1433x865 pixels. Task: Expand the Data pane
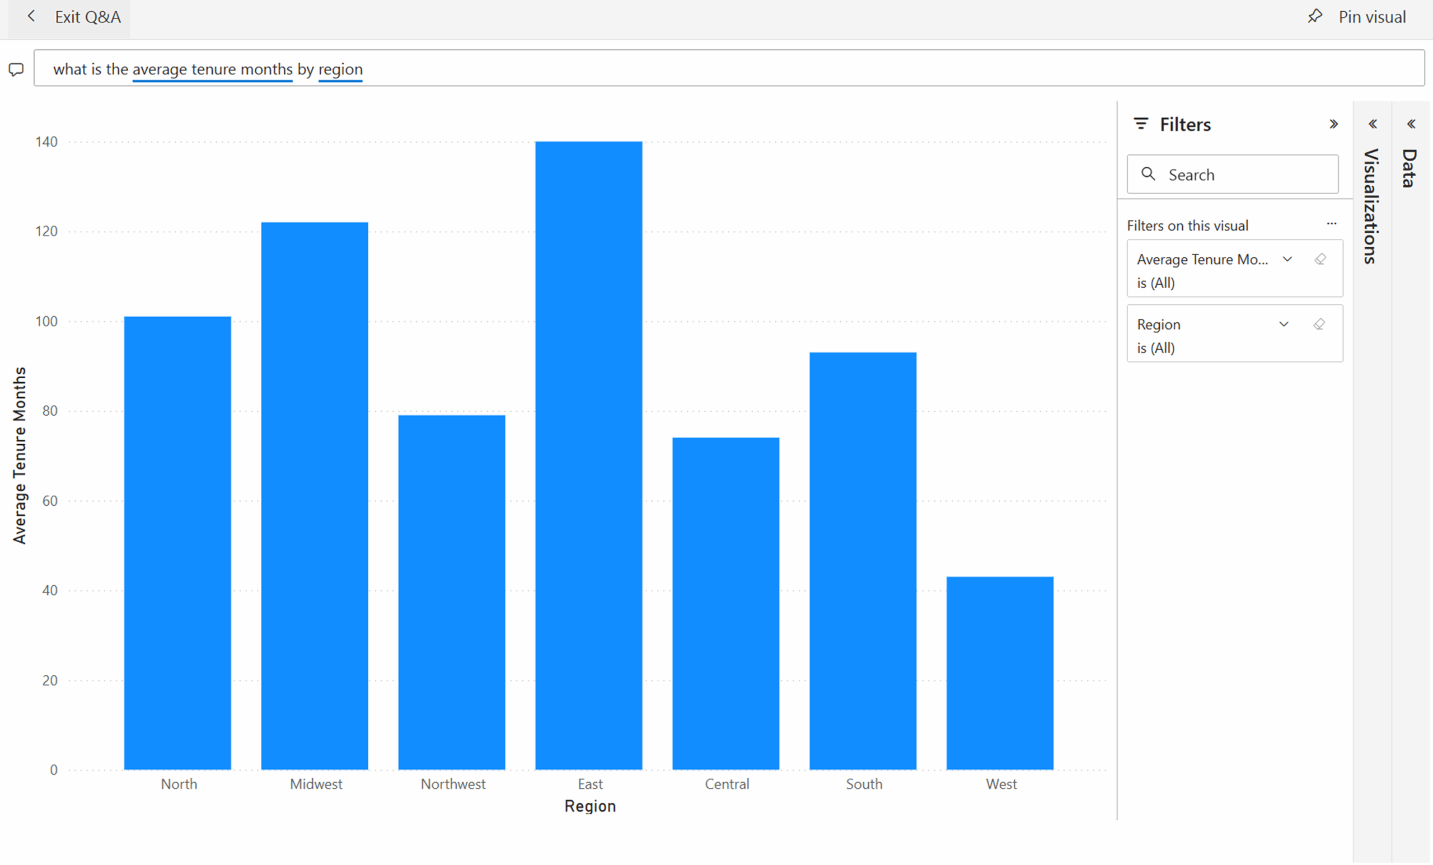coord(1411,124)
